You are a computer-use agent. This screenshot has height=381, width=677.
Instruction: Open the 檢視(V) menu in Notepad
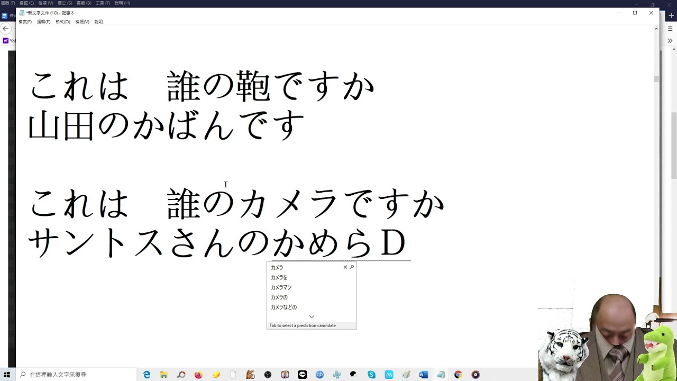82,22
